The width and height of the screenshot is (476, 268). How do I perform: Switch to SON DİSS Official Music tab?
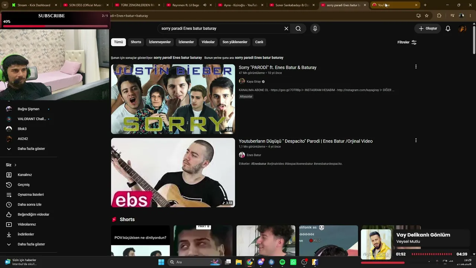[x=85, y=5]
